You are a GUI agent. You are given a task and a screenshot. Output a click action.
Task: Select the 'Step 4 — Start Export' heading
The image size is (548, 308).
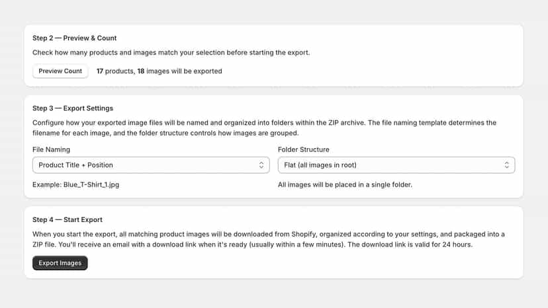[x=68, y=219]
